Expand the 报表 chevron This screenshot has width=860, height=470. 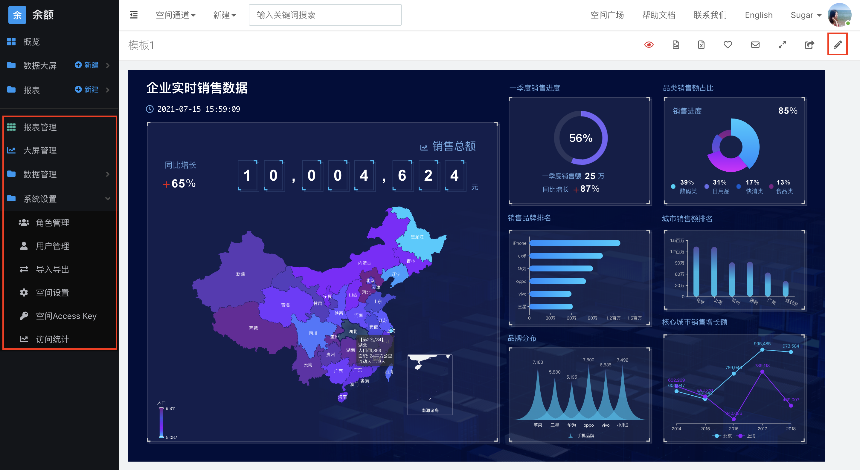tap(108, 90)
